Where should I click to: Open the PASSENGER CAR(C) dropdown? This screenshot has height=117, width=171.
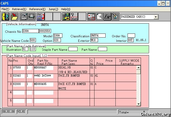click(x=156, y=17)
